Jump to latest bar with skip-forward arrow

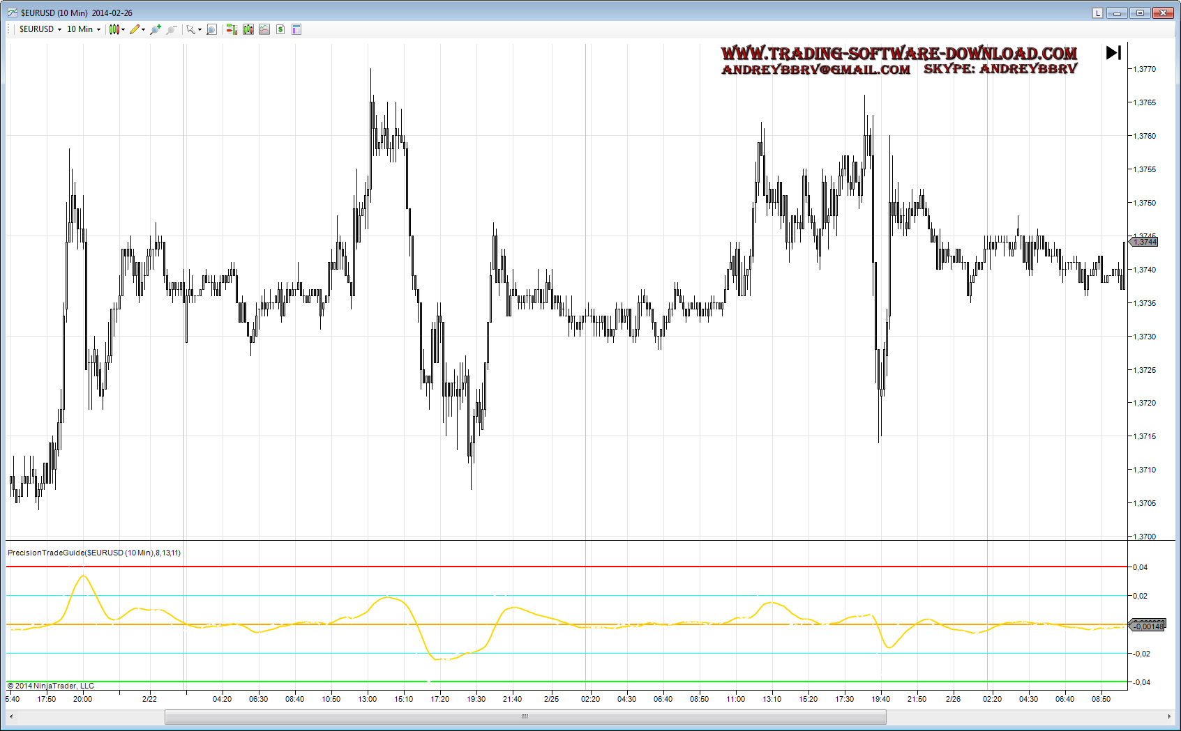(x=1113, y=52)
